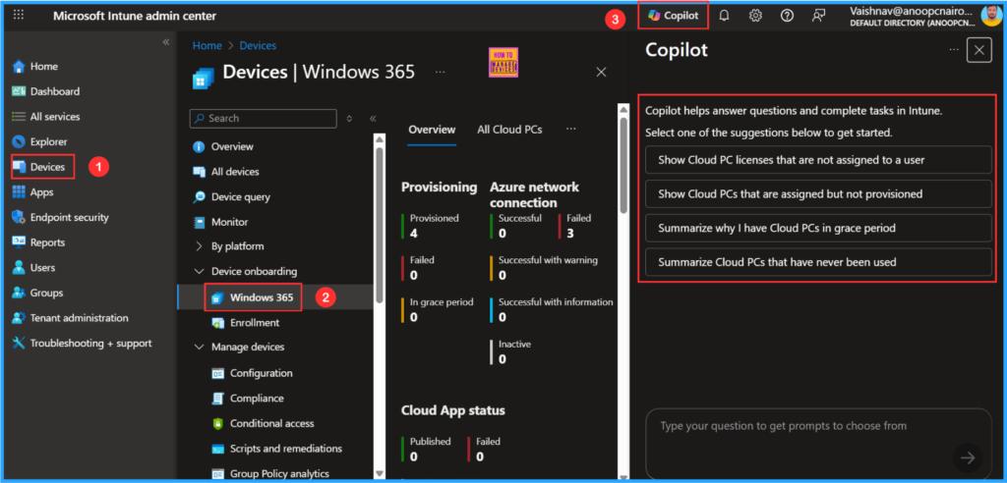The height and width of the screenshot is (483, 1007).
Task: Open the app launcher waffle icon
Action: [x=20, y=16]
